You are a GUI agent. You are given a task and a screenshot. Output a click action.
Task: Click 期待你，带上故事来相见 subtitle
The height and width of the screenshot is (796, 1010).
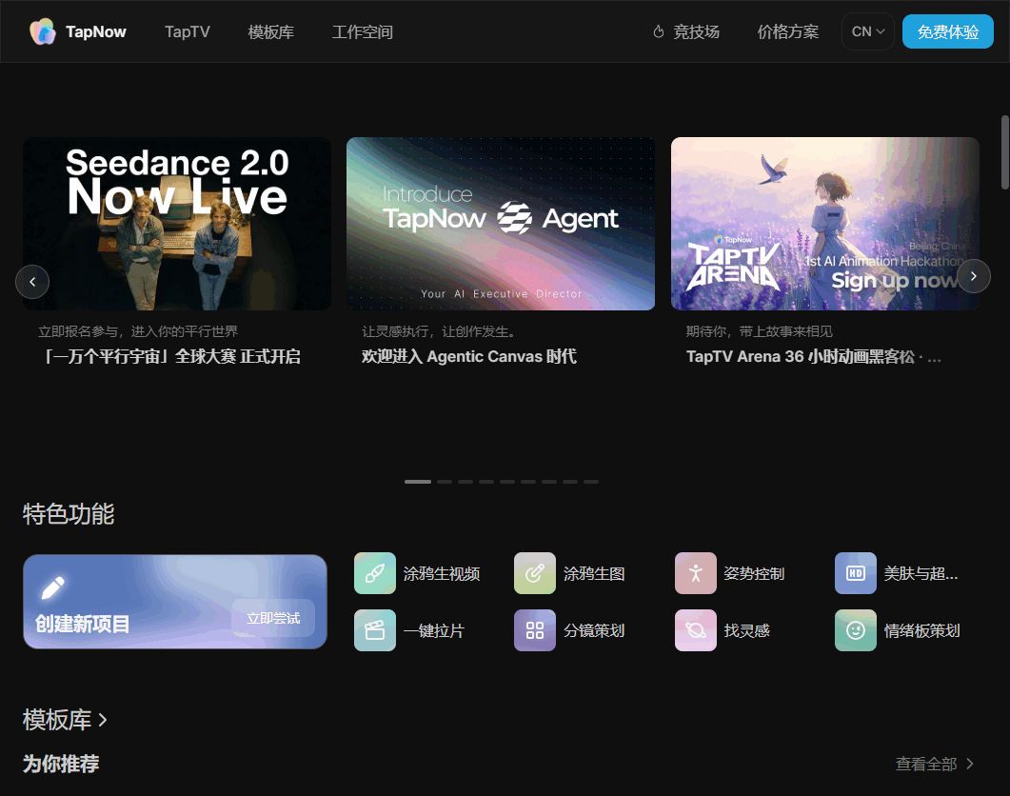pos(760,331)
